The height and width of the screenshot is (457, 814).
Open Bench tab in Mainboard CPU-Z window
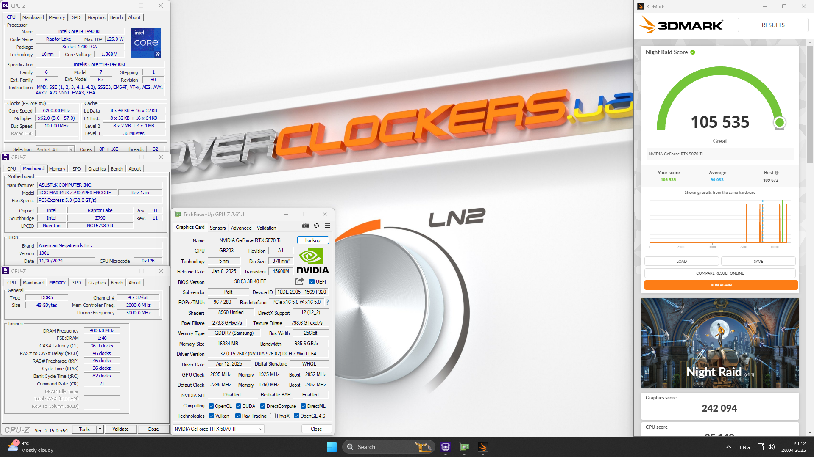coord(117,169)
